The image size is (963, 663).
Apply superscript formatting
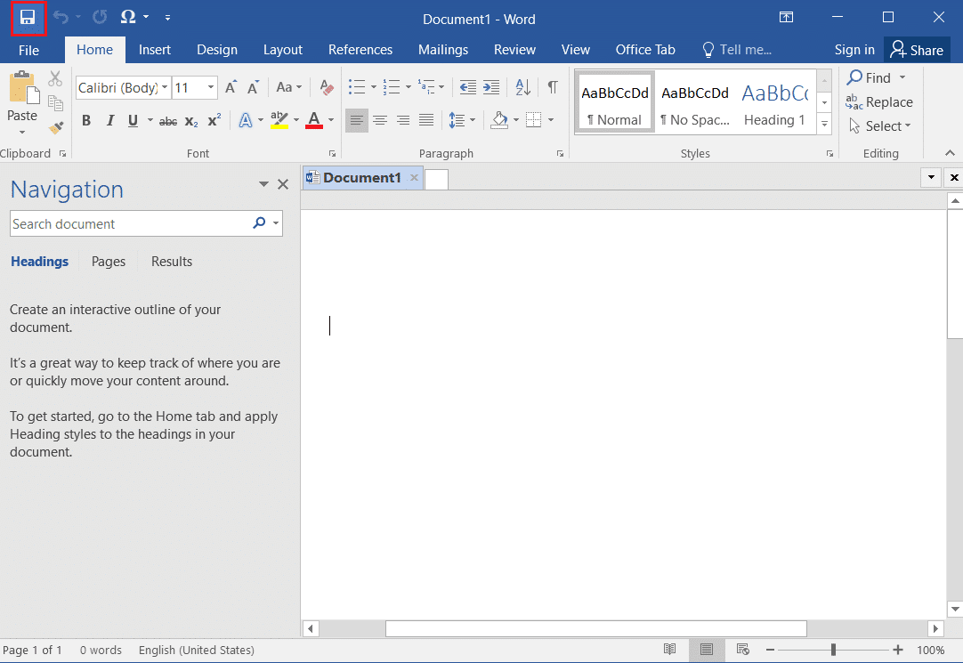(214, 120)
